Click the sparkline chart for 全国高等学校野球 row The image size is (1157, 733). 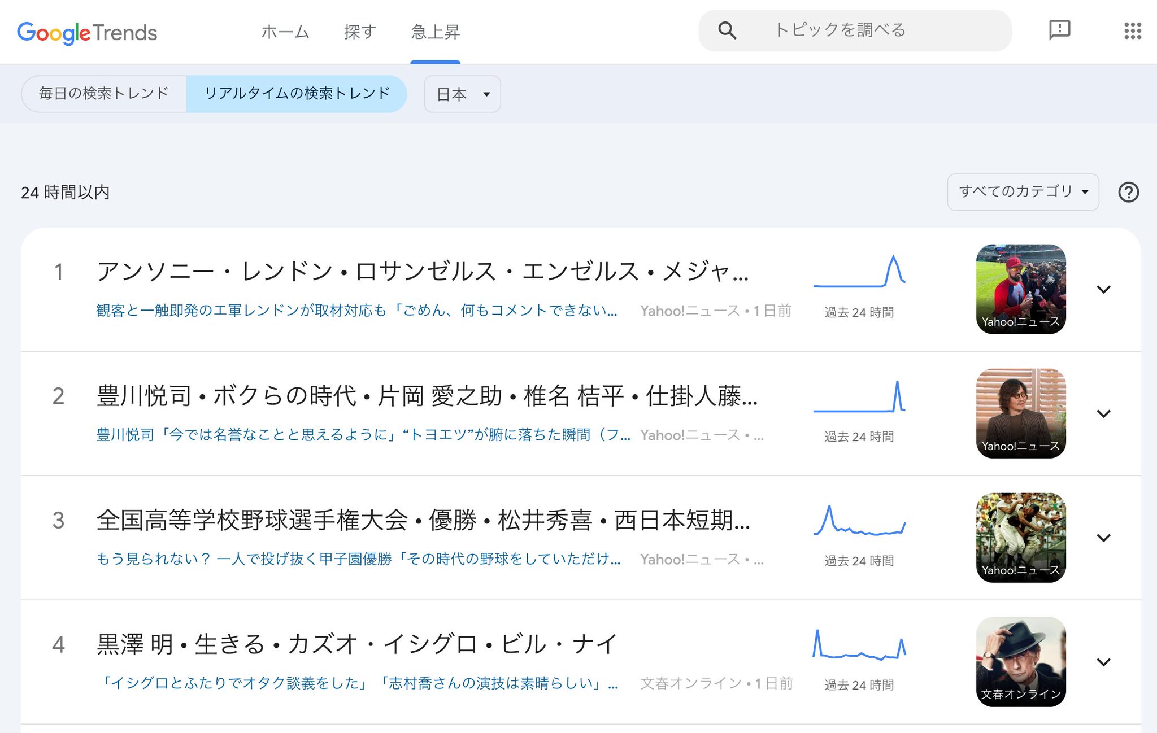859,520
